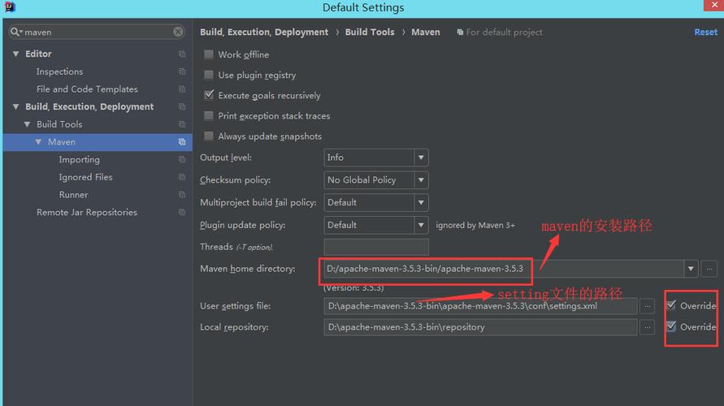Image resolution: width=724 pixels, height=406 pixels.
Task: Click the project-level icon beside Ignored Files
Action: pyautogui.click(x=182, y=177)
